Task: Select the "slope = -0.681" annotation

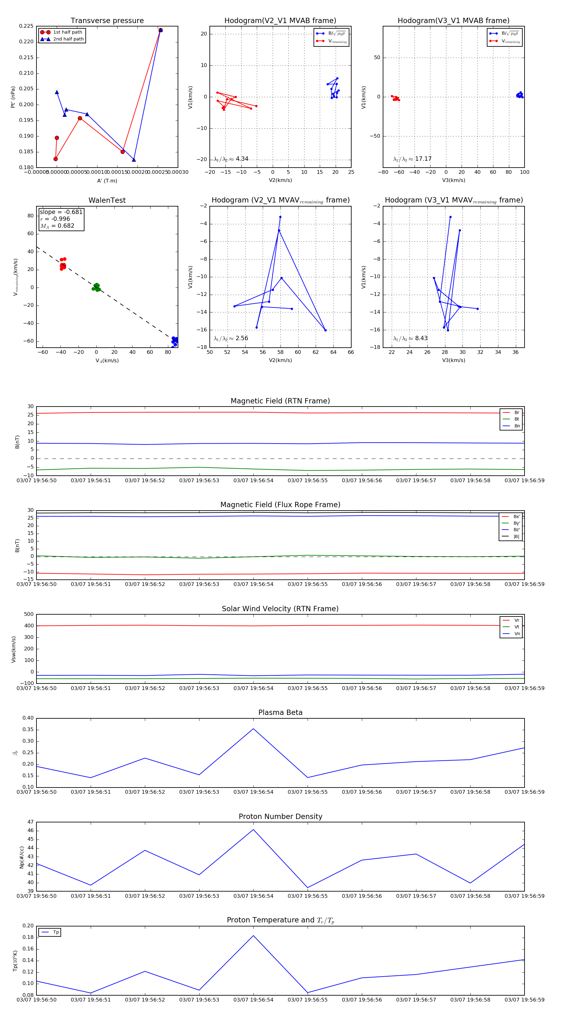Action: [61, 212]
